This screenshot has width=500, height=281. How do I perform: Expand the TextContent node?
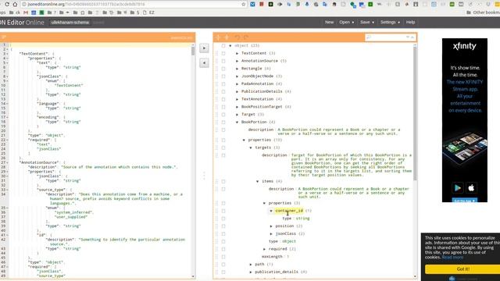tap(237, 53)
